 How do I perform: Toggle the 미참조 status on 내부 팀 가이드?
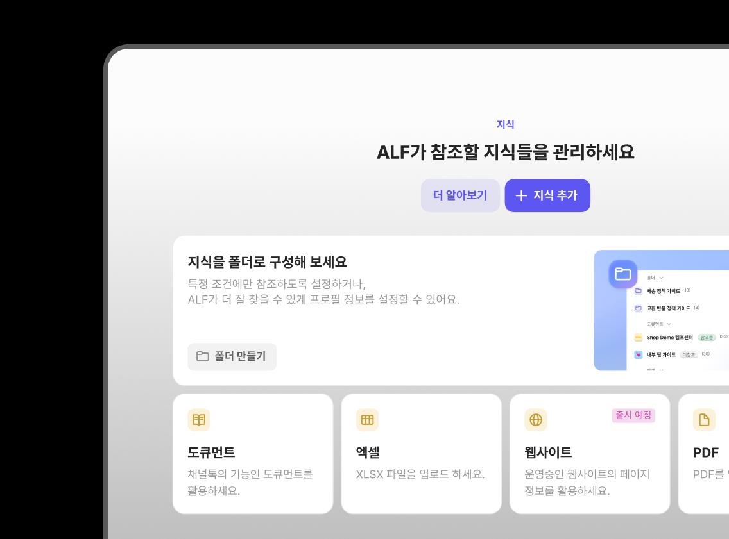(690, 354)
